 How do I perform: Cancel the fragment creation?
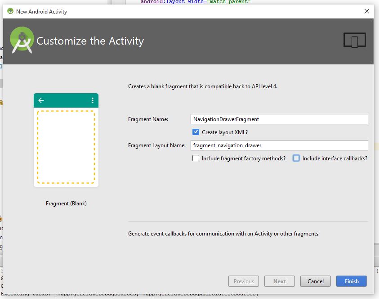[315, 281]
